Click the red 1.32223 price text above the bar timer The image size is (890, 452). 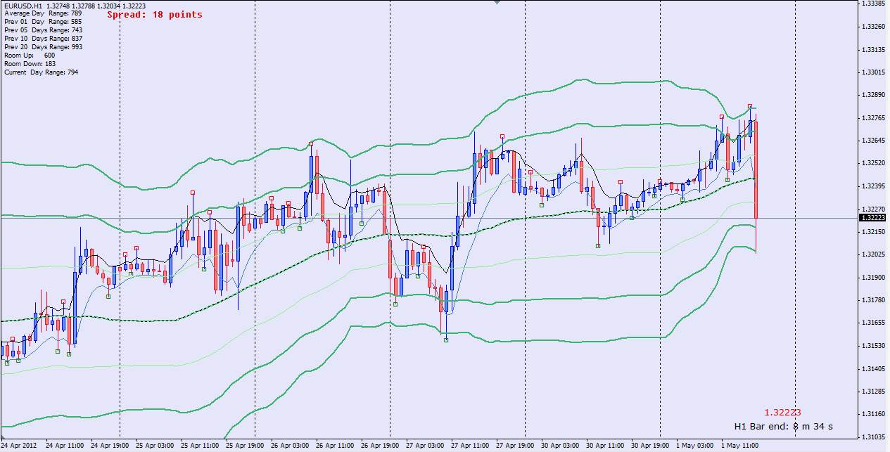pyautogui.click(x=782, y=413)
